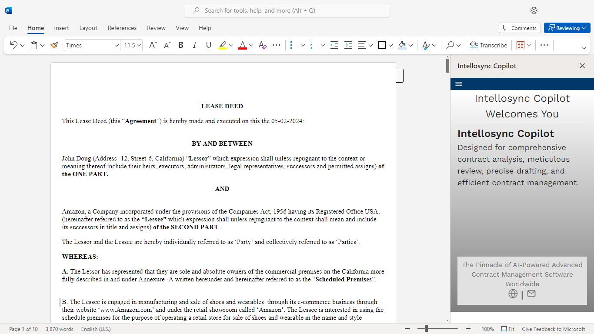594x334 pixels.
Task: Open more font options ellipsis
Action: [x=276, y=45]
